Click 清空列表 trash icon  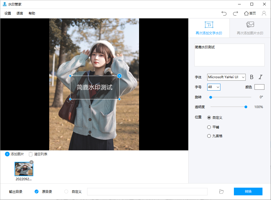tap(31, 154)
